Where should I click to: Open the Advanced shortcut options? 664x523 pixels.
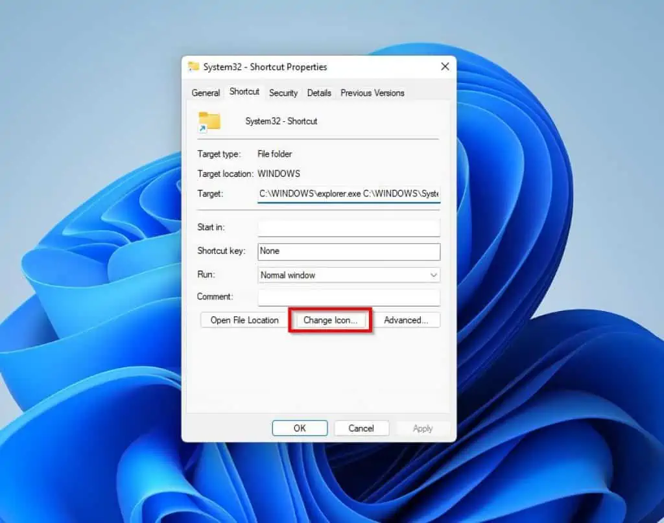[406, 320]
